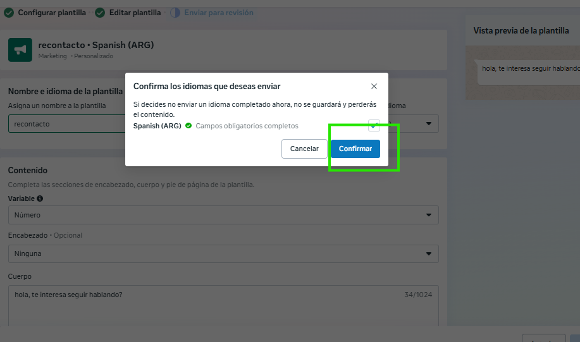The height and width of the screenshot is (342, 580).
Task: Click the info icon next to Variable
Action: 40,198
